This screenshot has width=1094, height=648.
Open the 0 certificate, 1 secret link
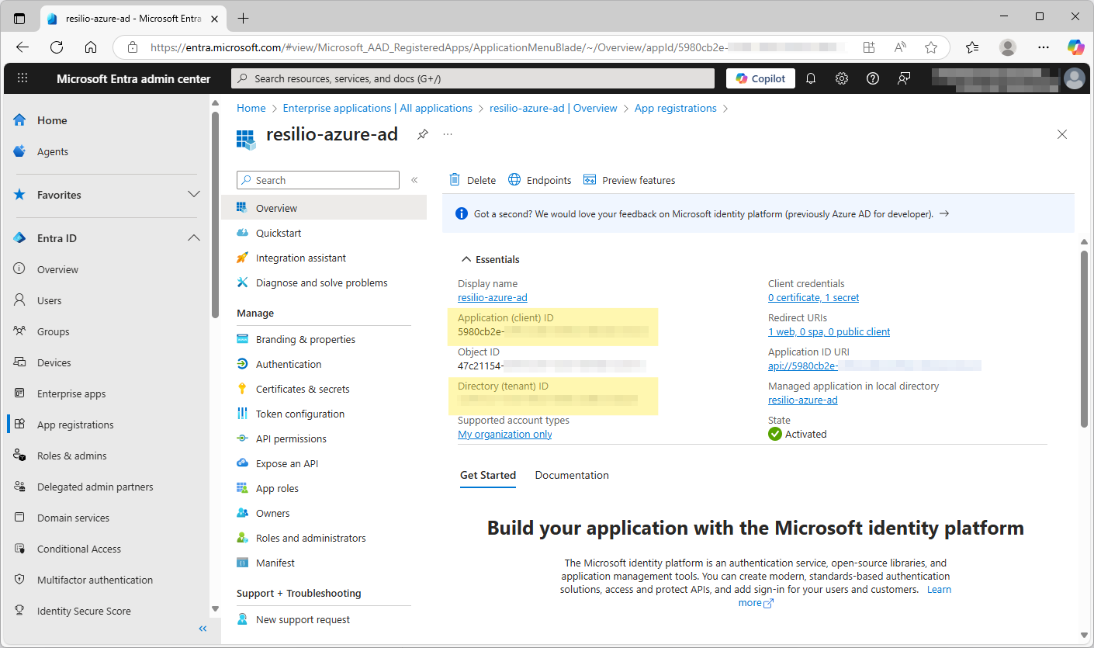(x=812, y=297)
